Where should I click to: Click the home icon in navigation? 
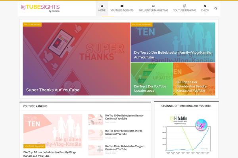coord(102,6)
